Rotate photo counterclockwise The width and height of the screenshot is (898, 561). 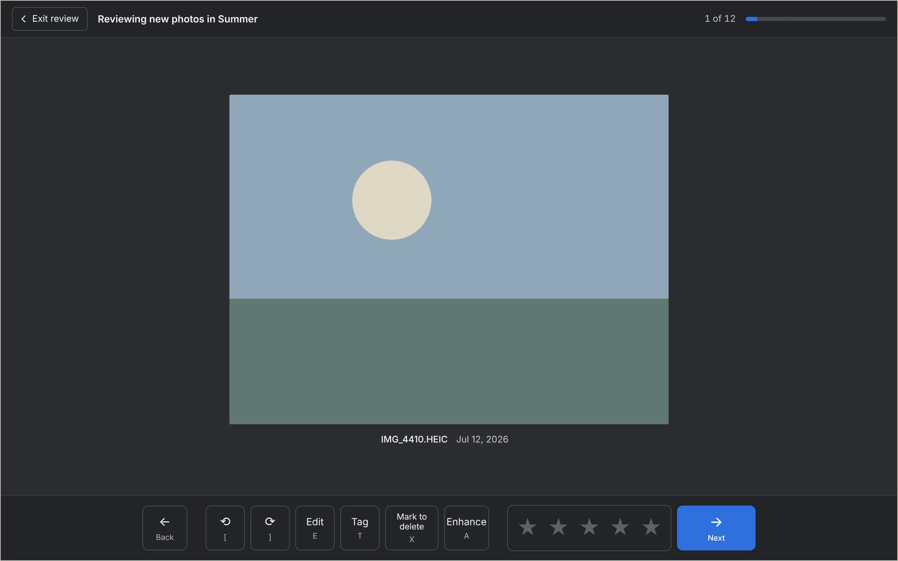225,528
